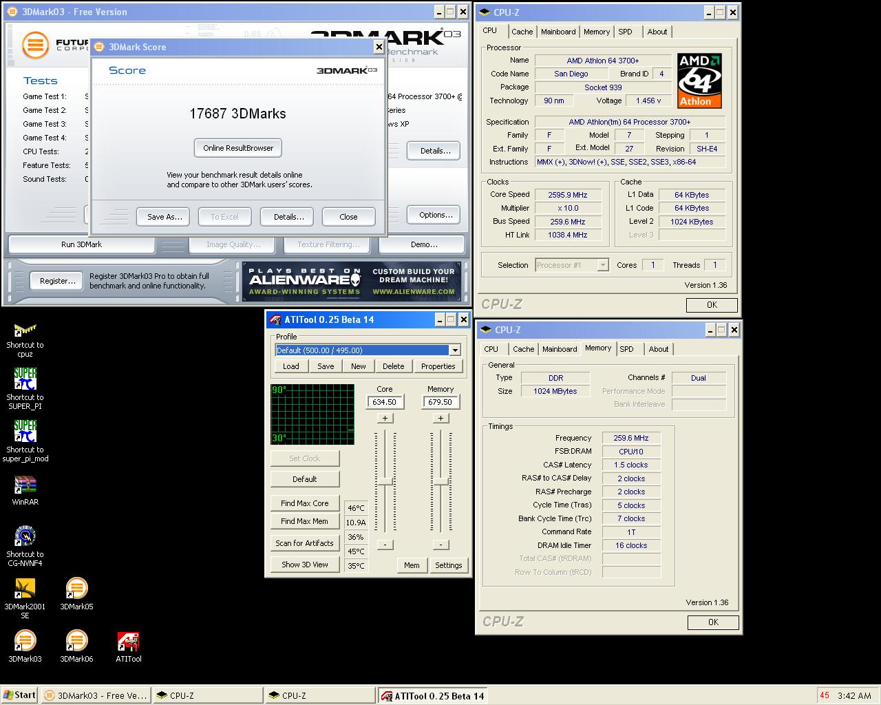Image resolution: width=881 pixels, height=705 pixels.
Task: Click Find Max Core in ATITool
Action: pyautogui.click(x=305, y=503)
